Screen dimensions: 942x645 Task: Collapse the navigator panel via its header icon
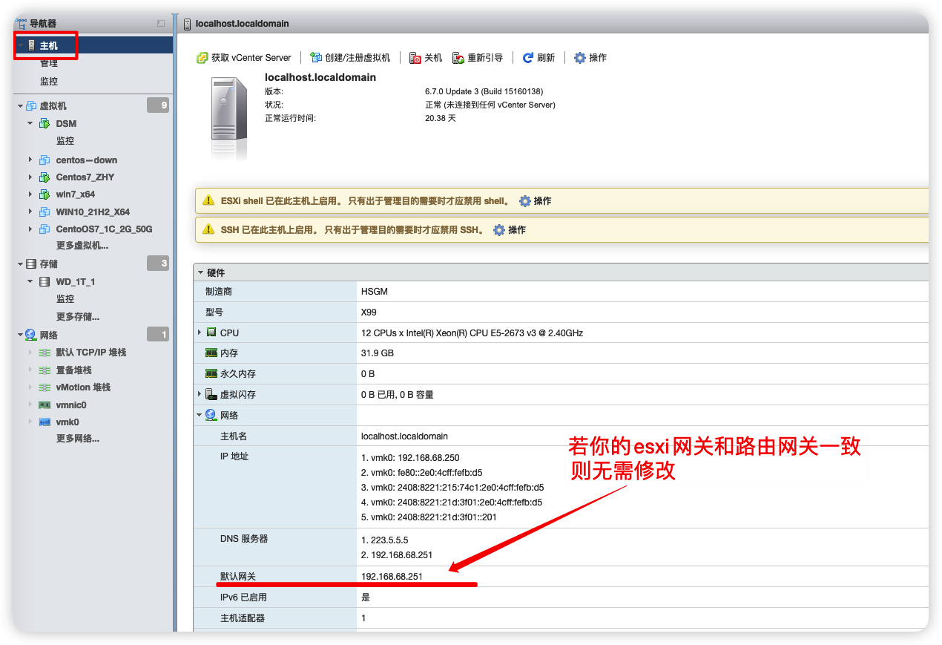tap(161, 24)
